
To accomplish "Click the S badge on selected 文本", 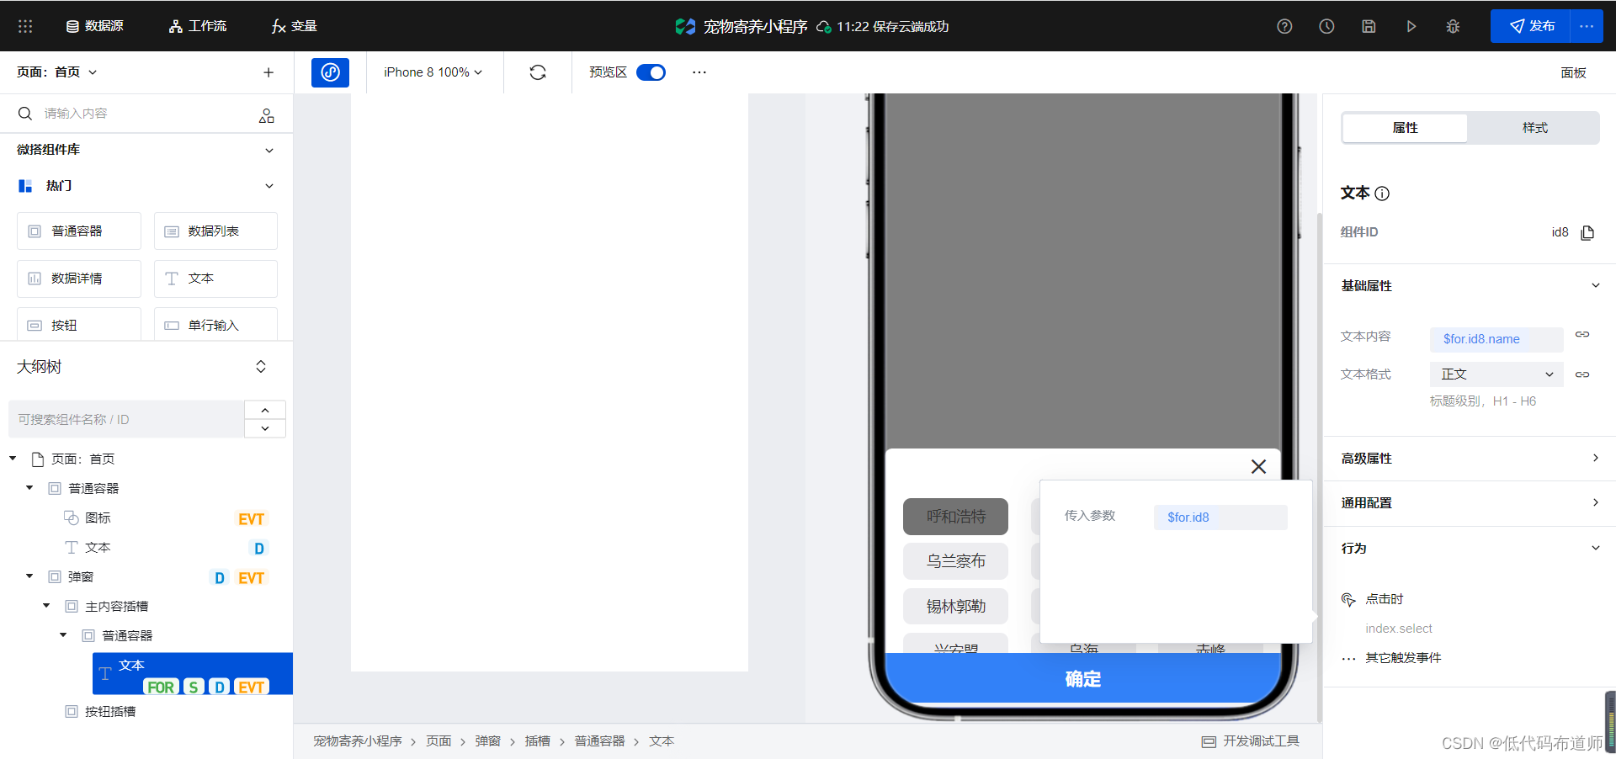I will click(x=194, y=687).
